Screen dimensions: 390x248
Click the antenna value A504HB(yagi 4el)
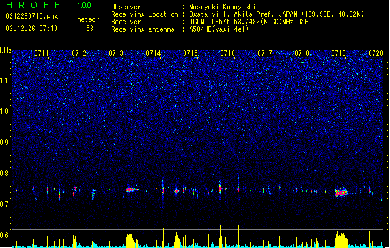(219, 29)
